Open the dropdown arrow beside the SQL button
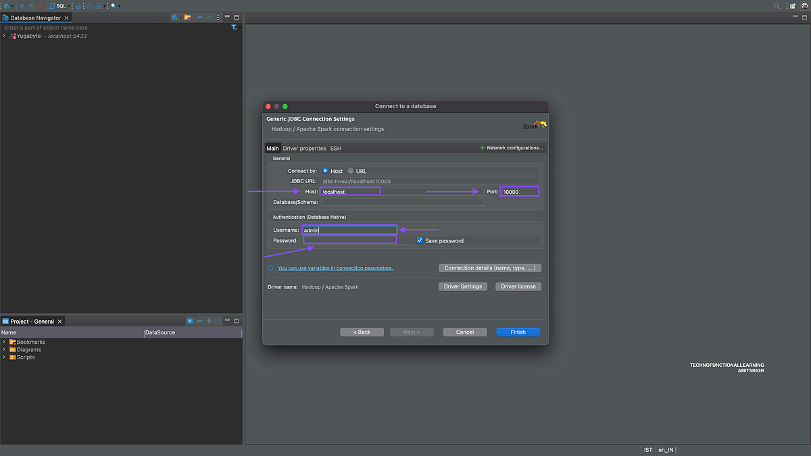 [x=70, y=5]
